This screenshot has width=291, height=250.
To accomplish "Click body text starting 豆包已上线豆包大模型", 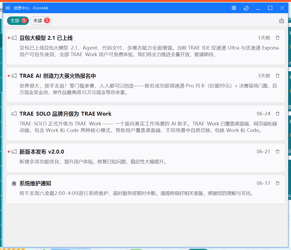I will click(149, 51).
